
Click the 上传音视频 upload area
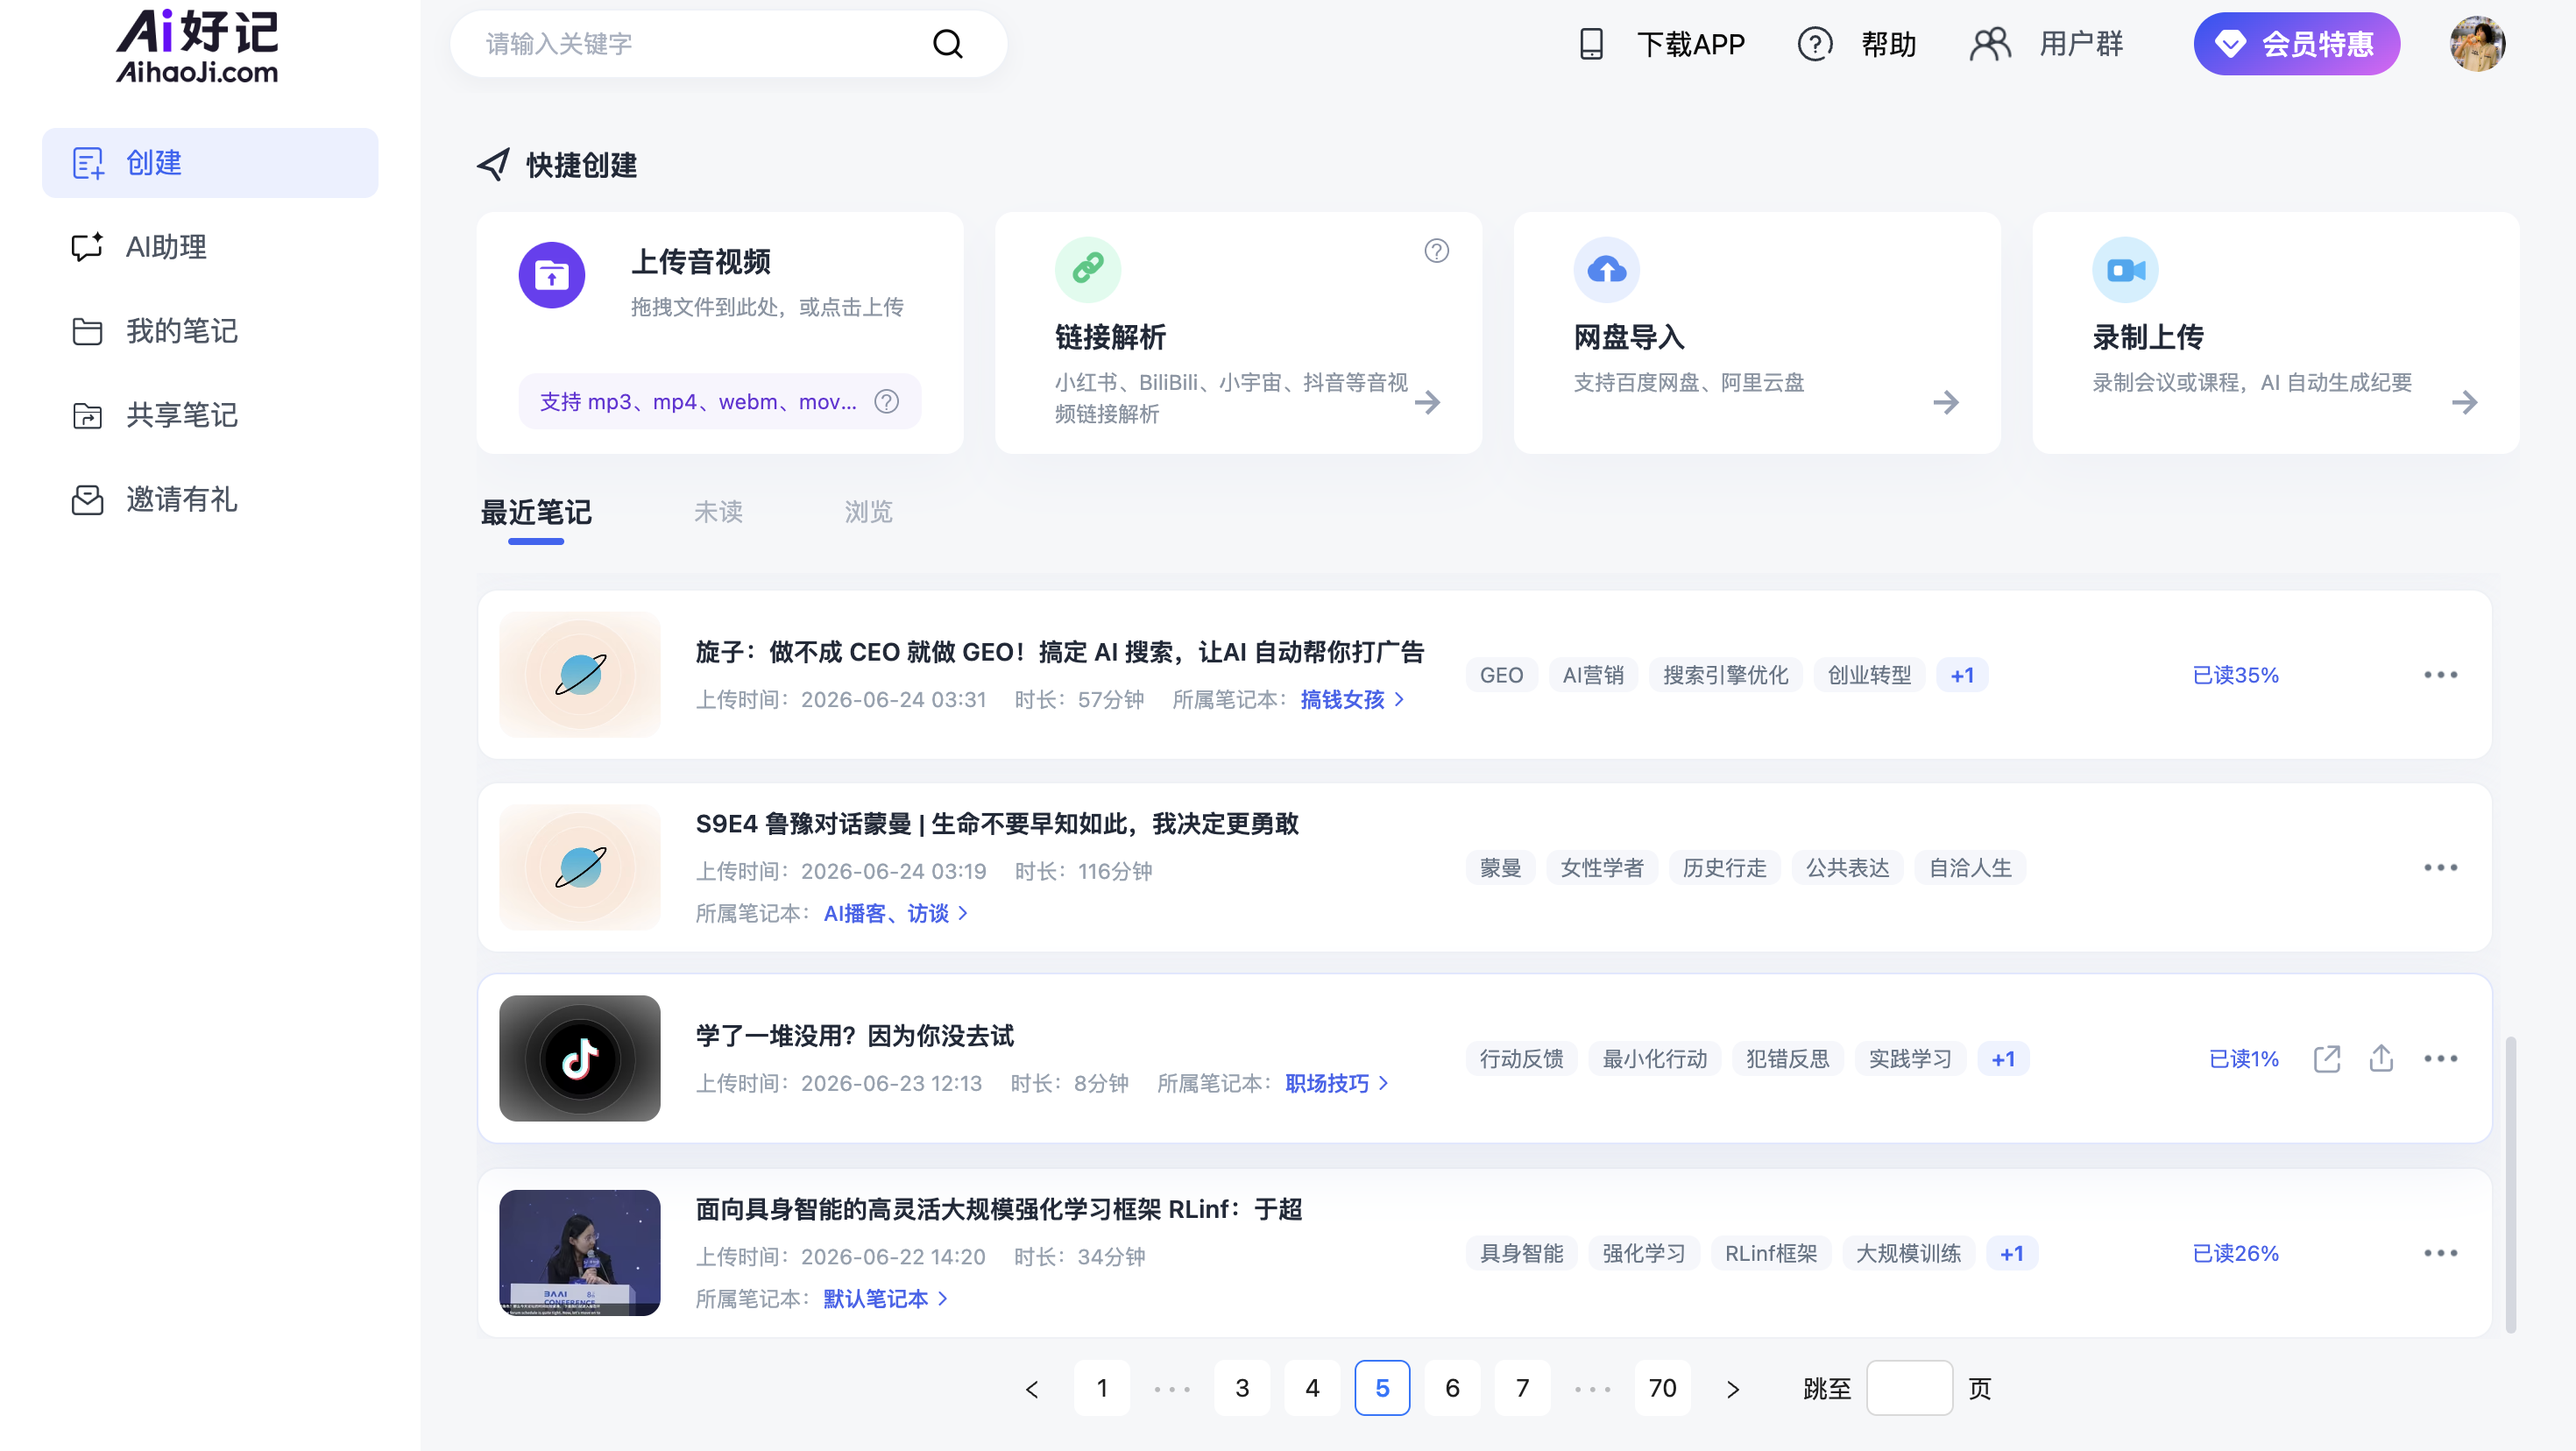720,332
